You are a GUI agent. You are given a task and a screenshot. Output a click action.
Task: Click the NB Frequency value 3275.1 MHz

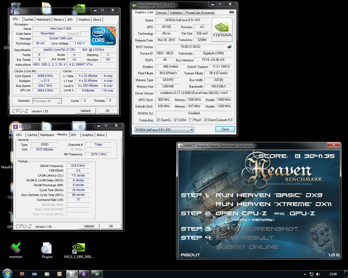click(x=98, y=154)
